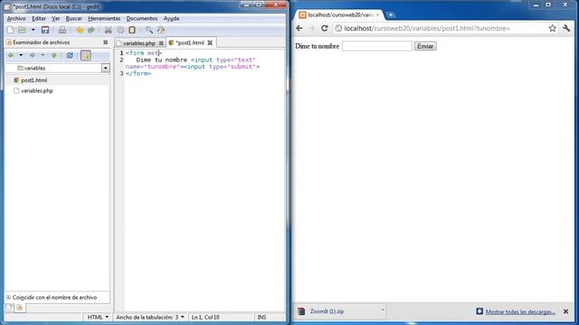Redo with the green arrow icon

coord(91,30)
